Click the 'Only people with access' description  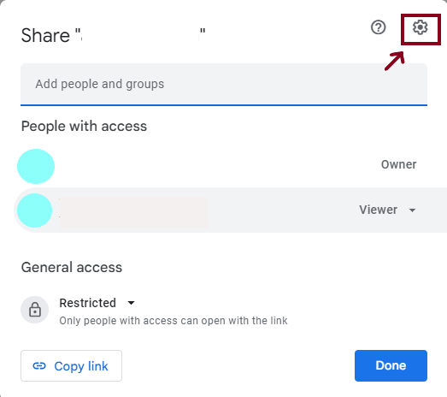click(174, 321)
